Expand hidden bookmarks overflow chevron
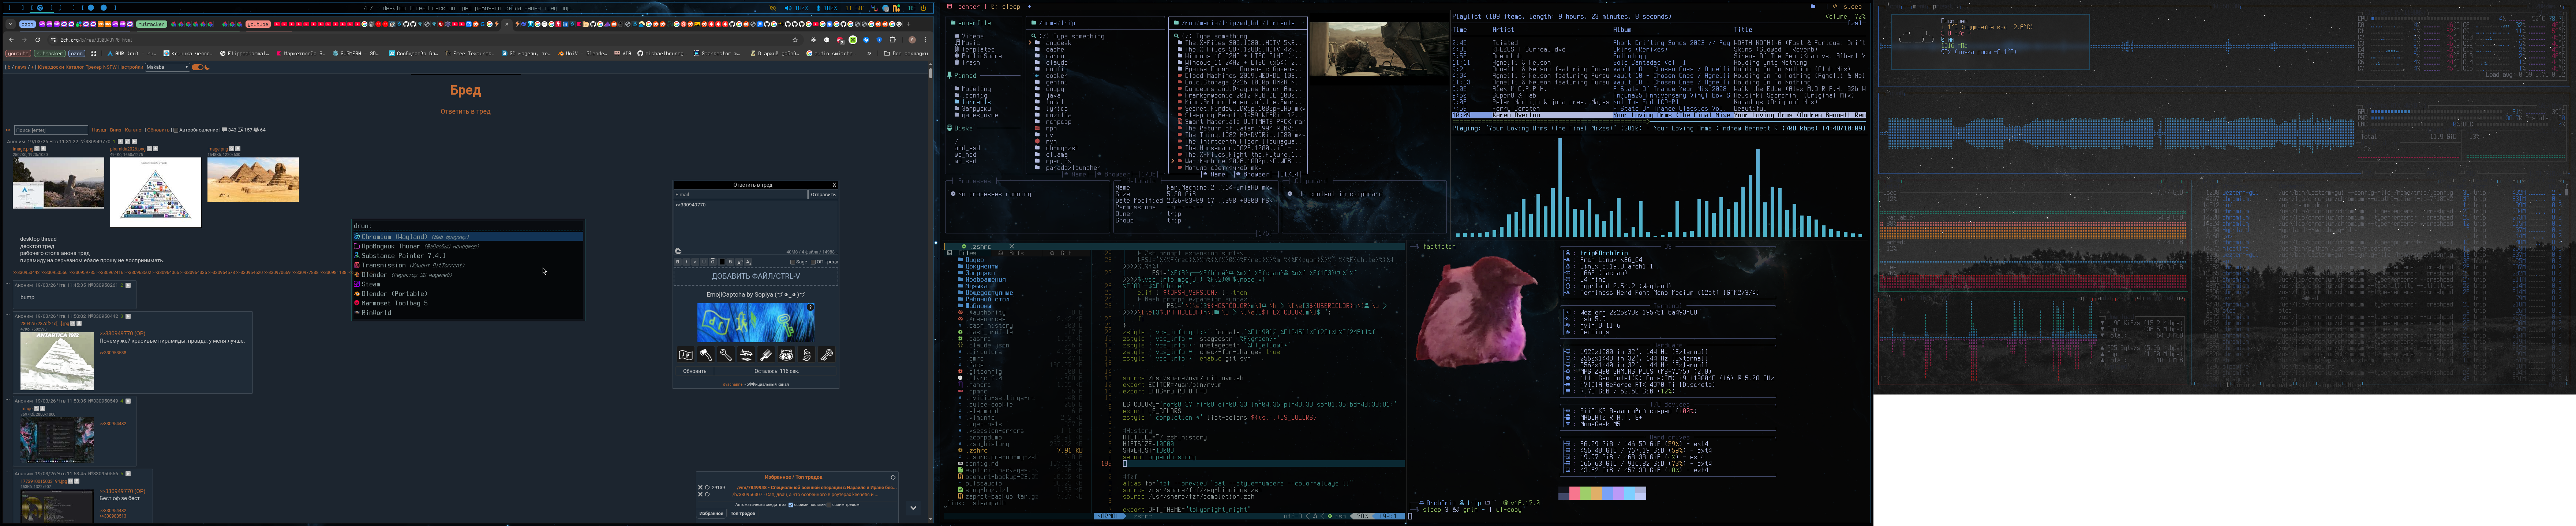Viewport: 2576px width, 526px height. 869,54
